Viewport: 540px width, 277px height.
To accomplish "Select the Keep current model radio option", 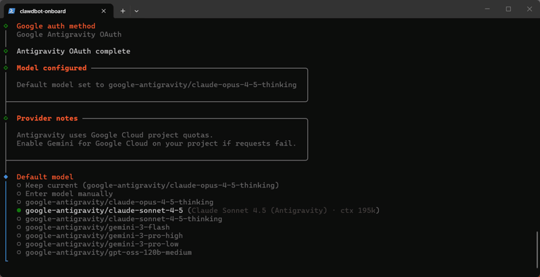I will point(148,185).
